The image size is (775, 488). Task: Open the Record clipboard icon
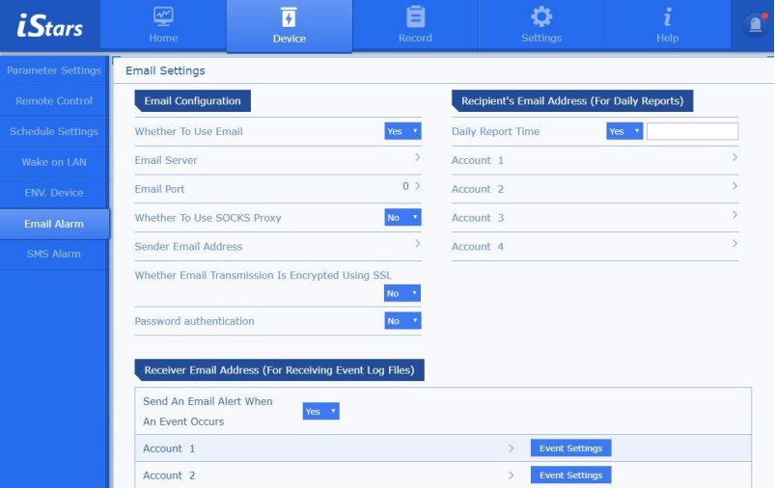click(x=415, y=17)
